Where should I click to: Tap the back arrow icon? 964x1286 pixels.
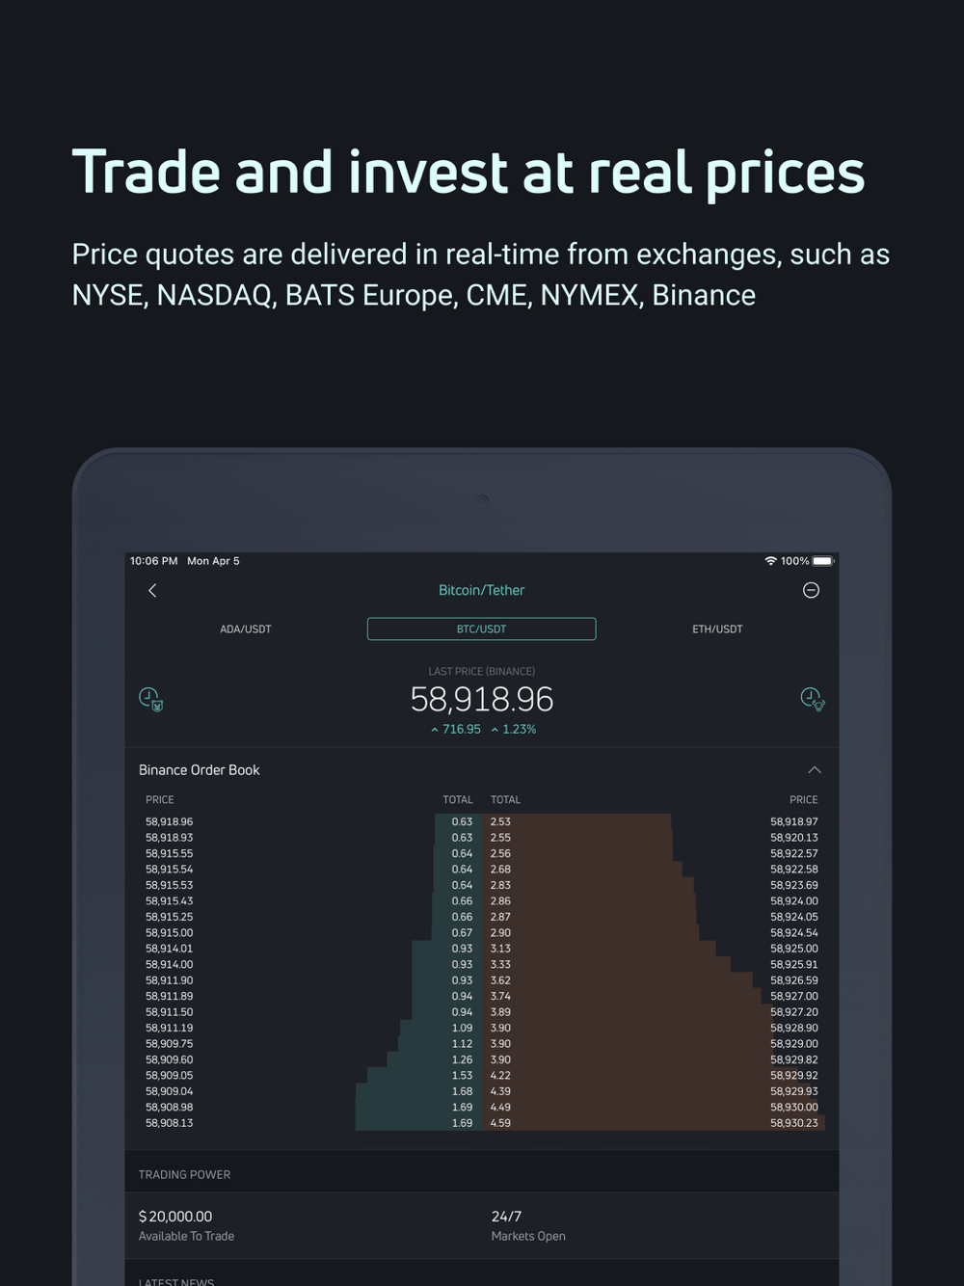(152, 590)
